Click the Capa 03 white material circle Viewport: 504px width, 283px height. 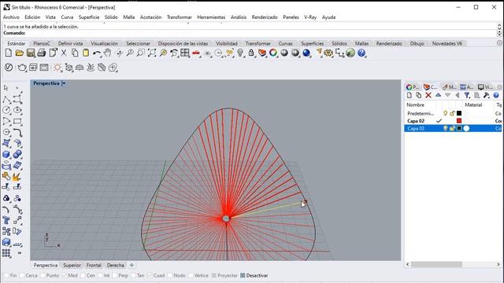pos(466,128)
